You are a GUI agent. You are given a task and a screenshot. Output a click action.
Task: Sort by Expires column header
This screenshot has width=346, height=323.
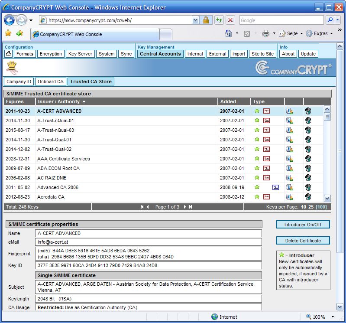coord(19,101)
